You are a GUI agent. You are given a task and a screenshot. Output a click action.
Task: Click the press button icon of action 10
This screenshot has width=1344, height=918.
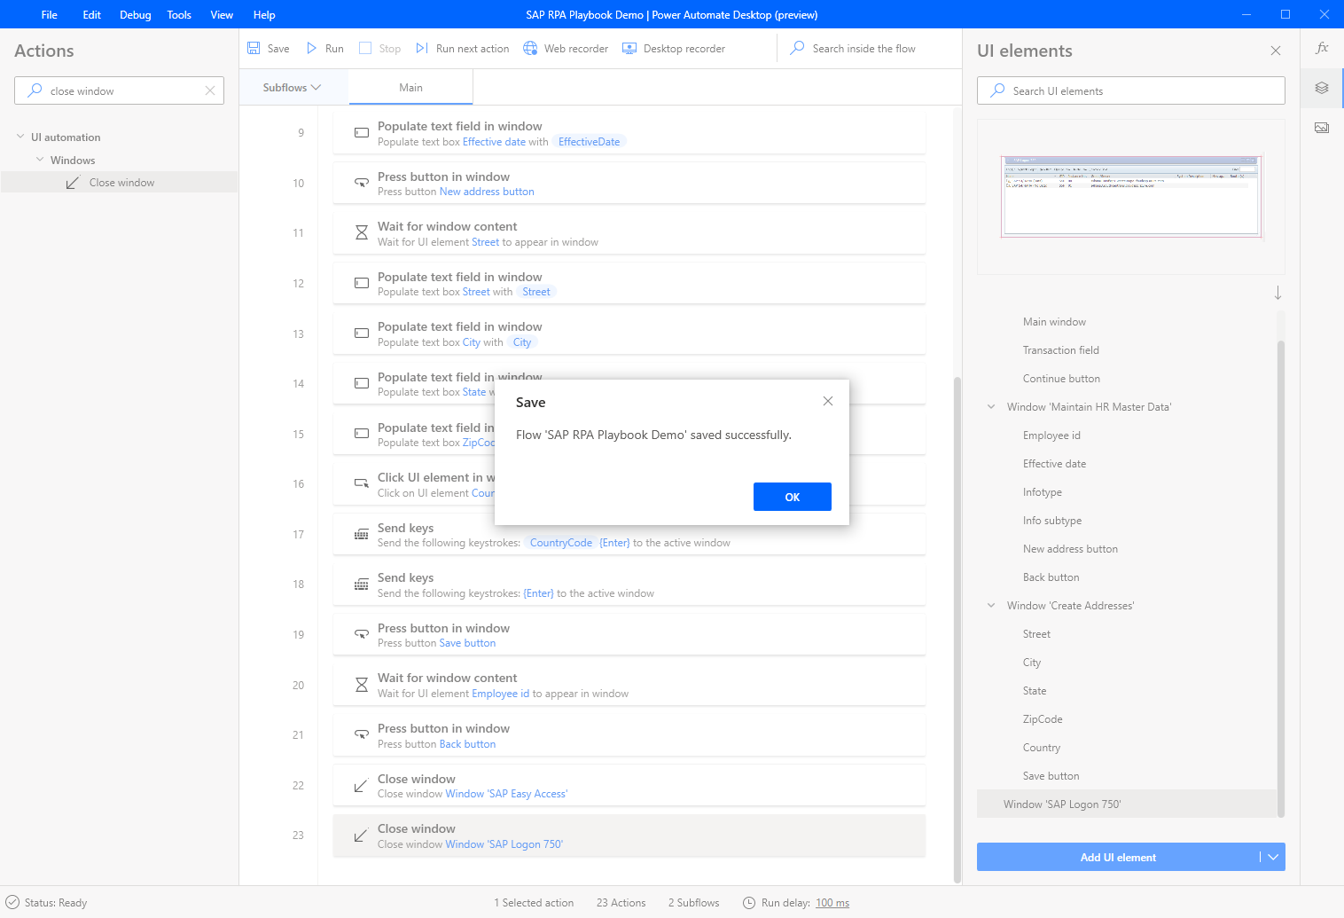point(362,183)
